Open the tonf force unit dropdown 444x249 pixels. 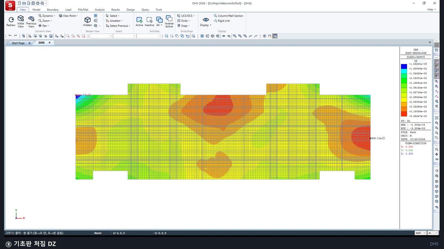[420, 233]
